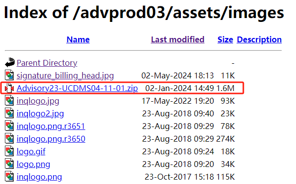Click the image icon next to inqlogo.jpg

[x=9, y=100]
